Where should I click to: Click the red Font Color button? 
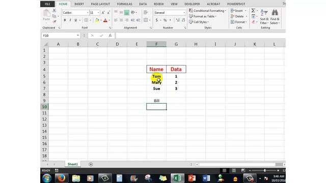click(105, 20)
